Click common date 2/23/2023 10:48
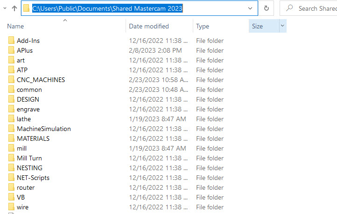This screenshot has height=214, width=337. [x=159, y=90]
